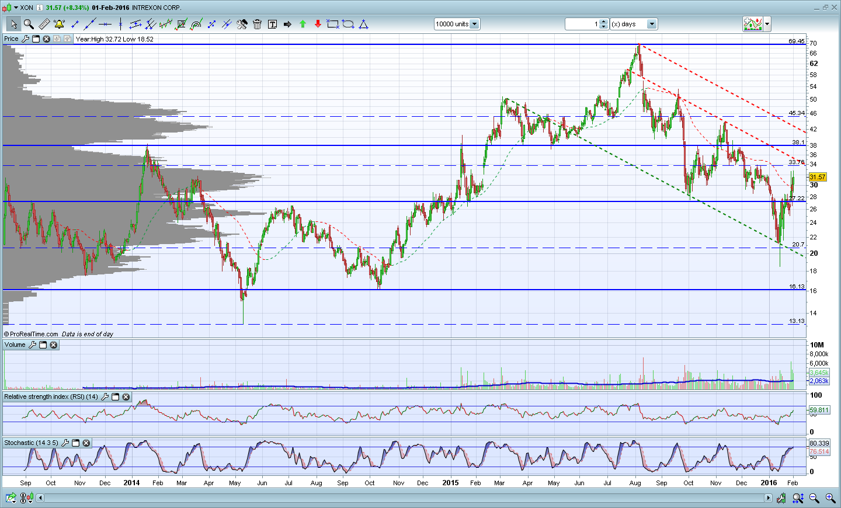Decrease the timeframe number with down stepper

pos(604,27)
